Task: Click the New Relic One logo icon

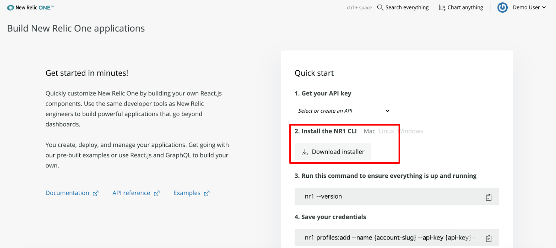Action: 10,7
